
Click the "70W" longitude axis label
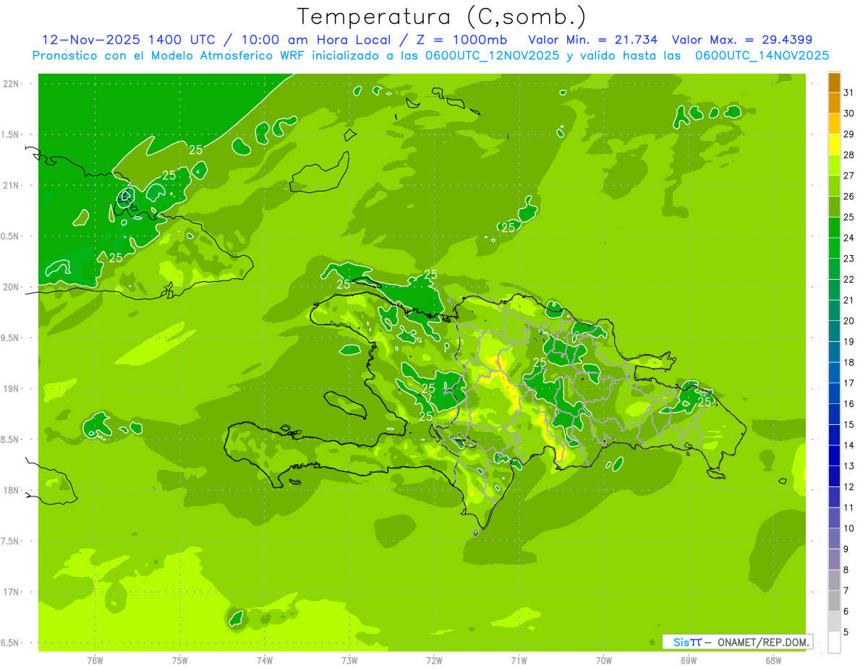604,660
